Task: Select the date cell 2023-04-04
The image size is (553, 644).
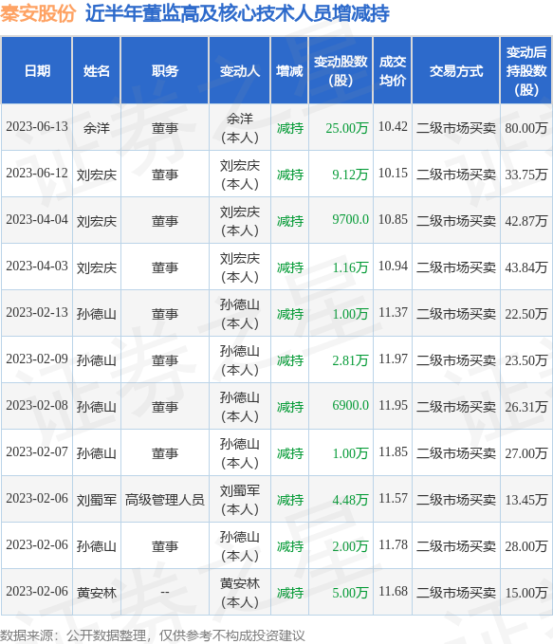Action: pos(37,220)
